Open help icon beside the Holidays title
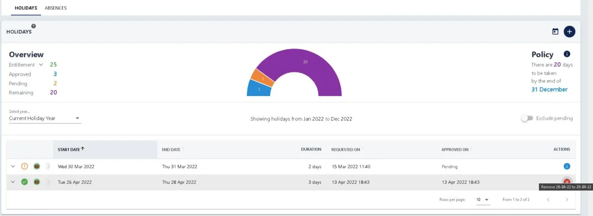 (x=34, y=26)
